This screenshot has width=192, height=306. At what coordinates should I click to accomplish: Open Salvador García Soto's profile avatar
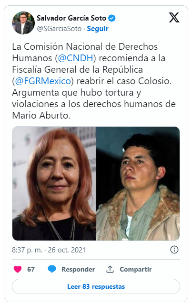tap(23, 23)
